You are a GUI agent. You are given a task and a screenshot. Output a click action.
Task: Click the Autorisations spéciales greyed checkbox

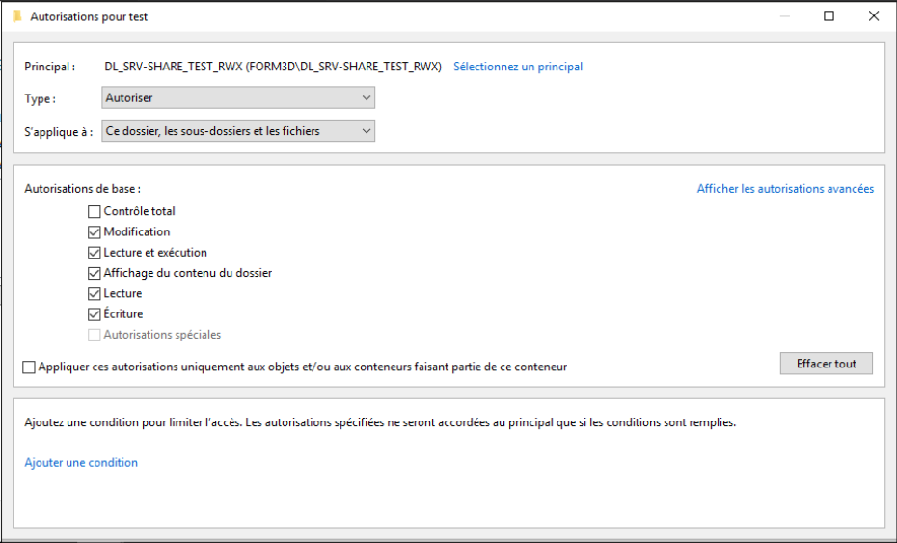94,336
